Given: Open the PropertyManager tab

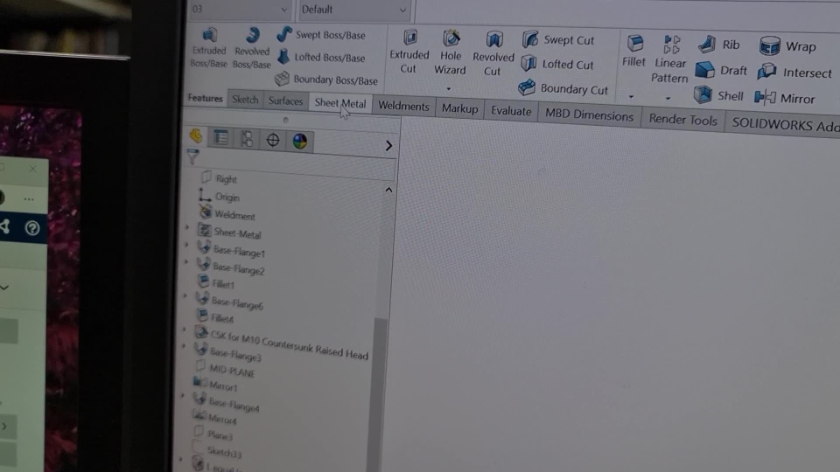Looking at the screenshot, I should pos(220,138).
